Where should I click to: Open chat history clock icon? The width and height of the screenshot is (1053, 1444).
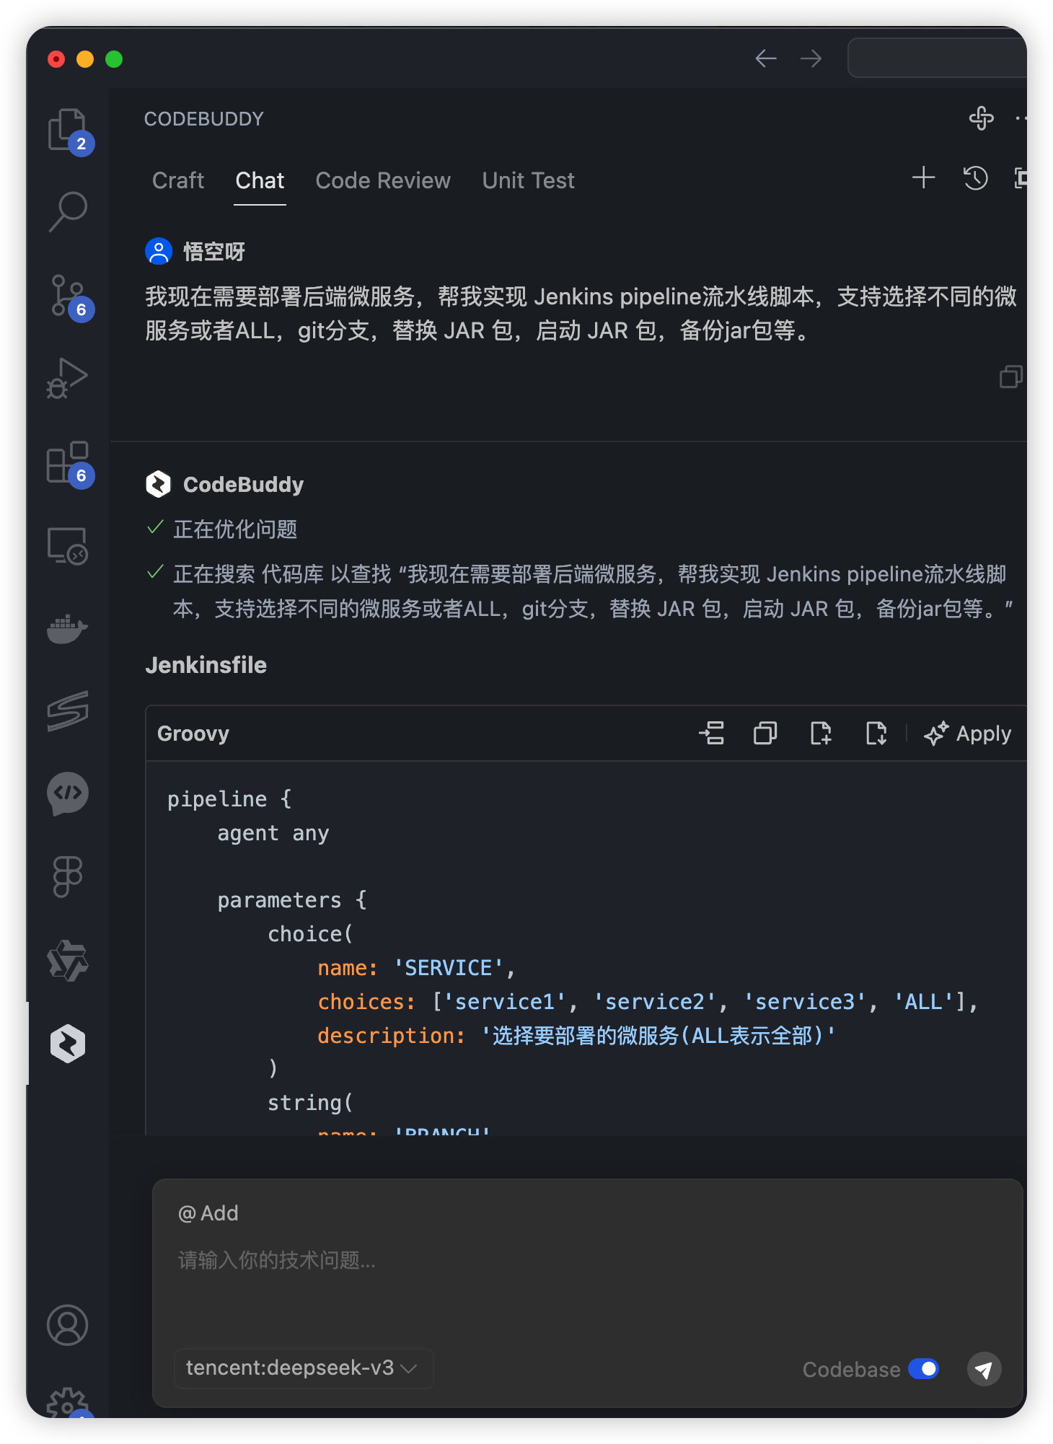pyautogui.click(x=975, y=178)
